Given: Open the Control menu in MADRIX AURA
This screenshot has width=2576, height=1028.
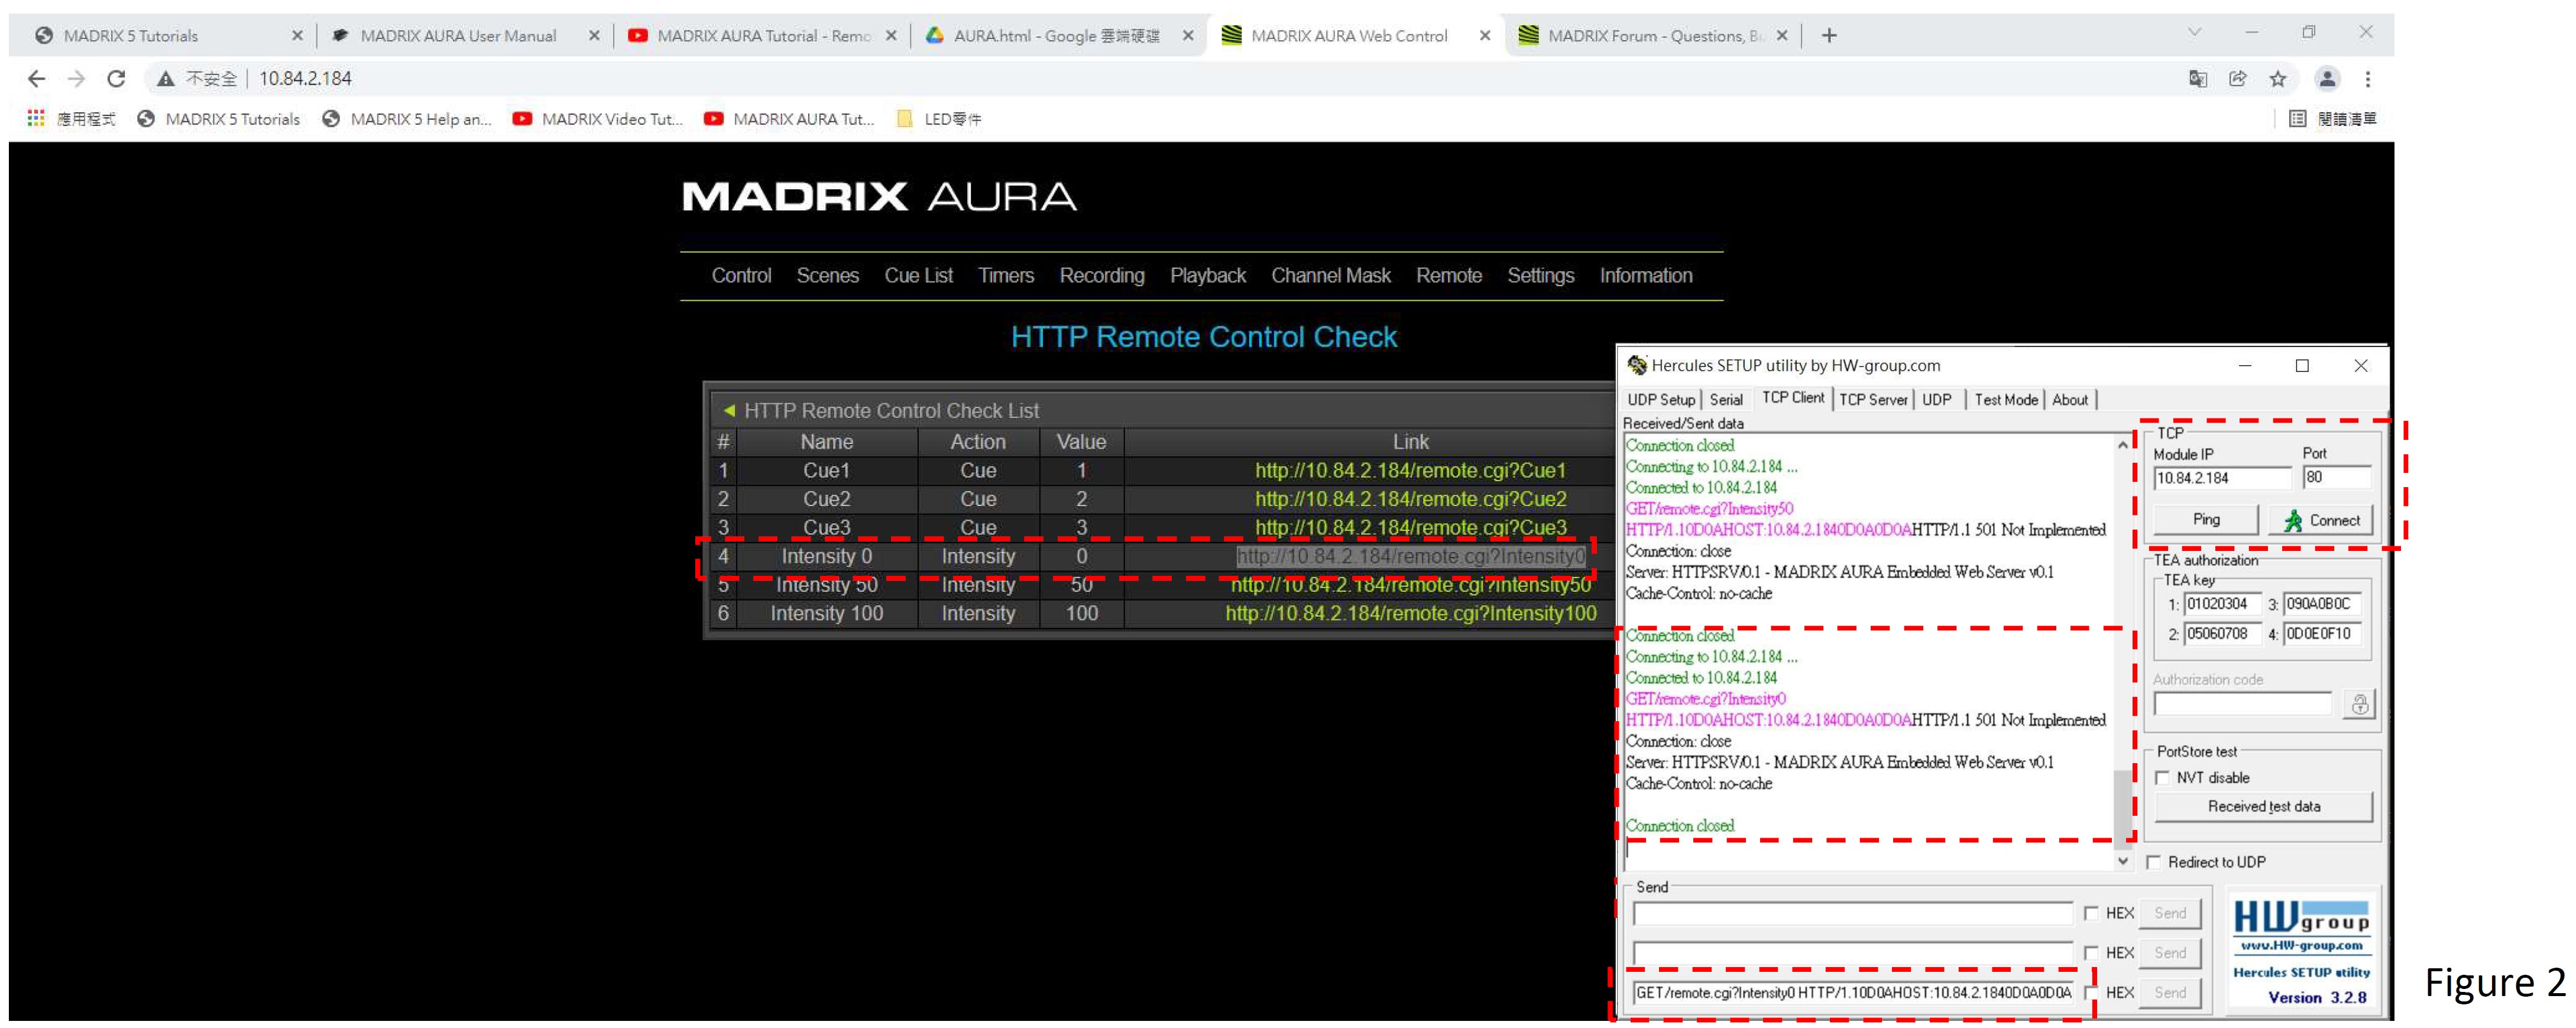Looking at the screenshot, I should 741,276.
